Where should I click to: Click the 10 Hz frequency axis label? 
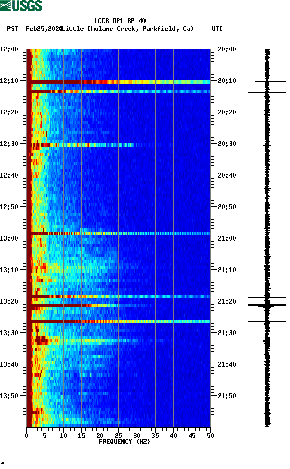tap(63, 436)
